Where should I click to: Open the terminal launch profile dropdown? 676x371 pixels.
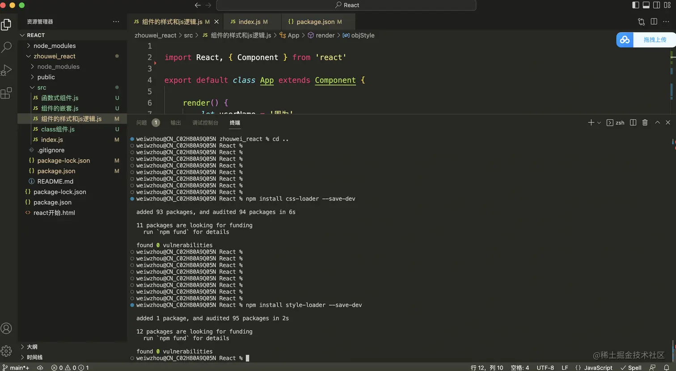[x=599, y=123]
